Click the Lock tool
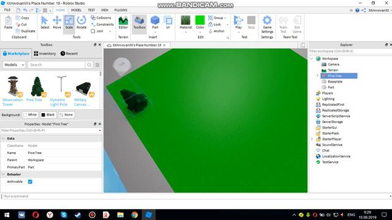392x220 pixels. 215,24
